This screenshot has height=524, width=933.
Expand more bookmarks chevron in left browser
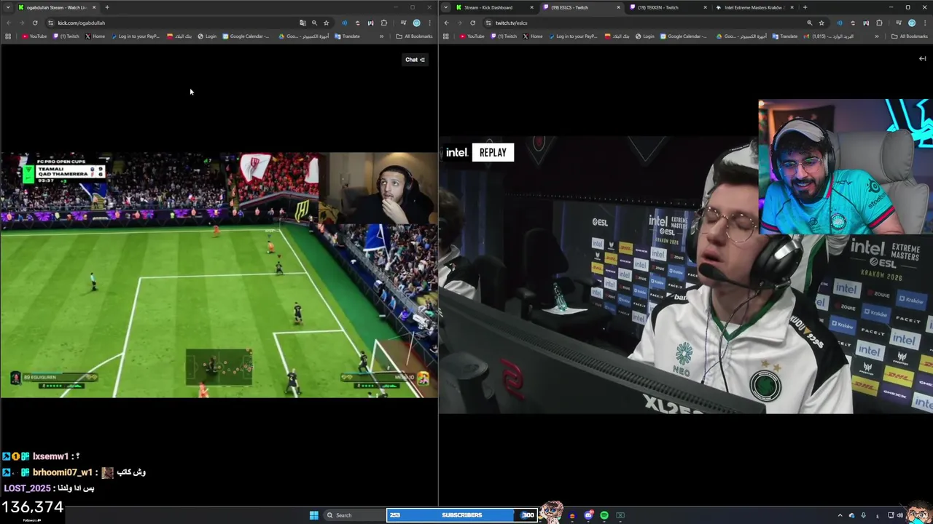pyautogui.click(x=381, y=36)
